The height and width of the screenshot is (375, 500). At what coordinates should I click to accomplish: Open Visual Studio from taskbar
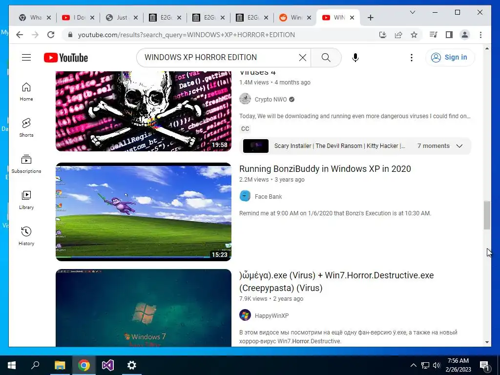click(108, 365)
